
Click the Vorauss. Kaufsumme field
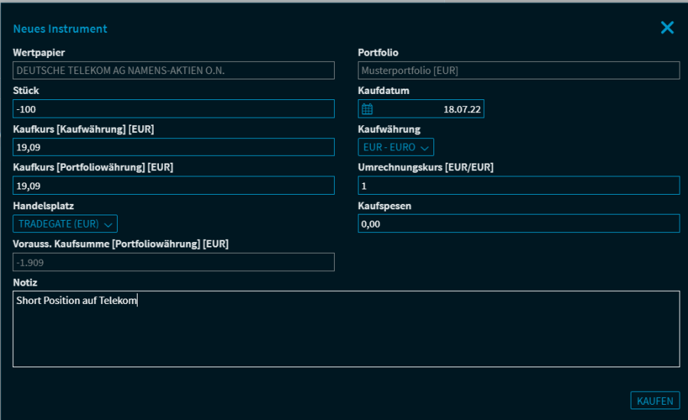tap(174, 262)
